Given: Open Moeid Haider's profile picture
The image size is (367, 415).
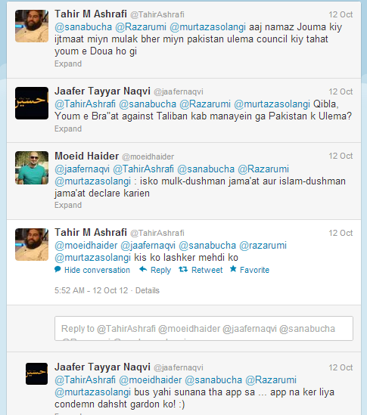Looking at the screenshot, I should (32, 168).
